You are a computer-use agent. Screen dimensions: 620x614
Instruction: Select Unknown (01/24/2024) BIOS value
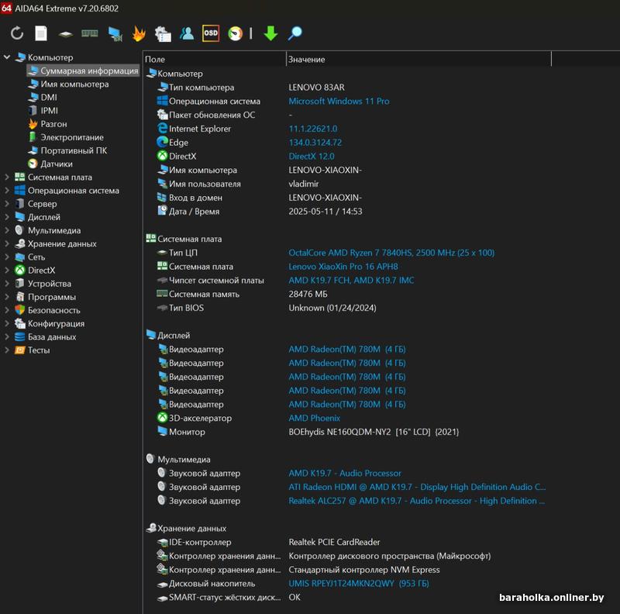coord(332,308)
